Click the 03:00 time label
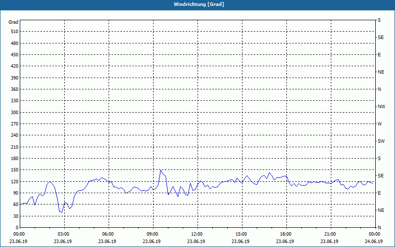The height and width of the screenshot is (247, 395). [x=64, y=234]
